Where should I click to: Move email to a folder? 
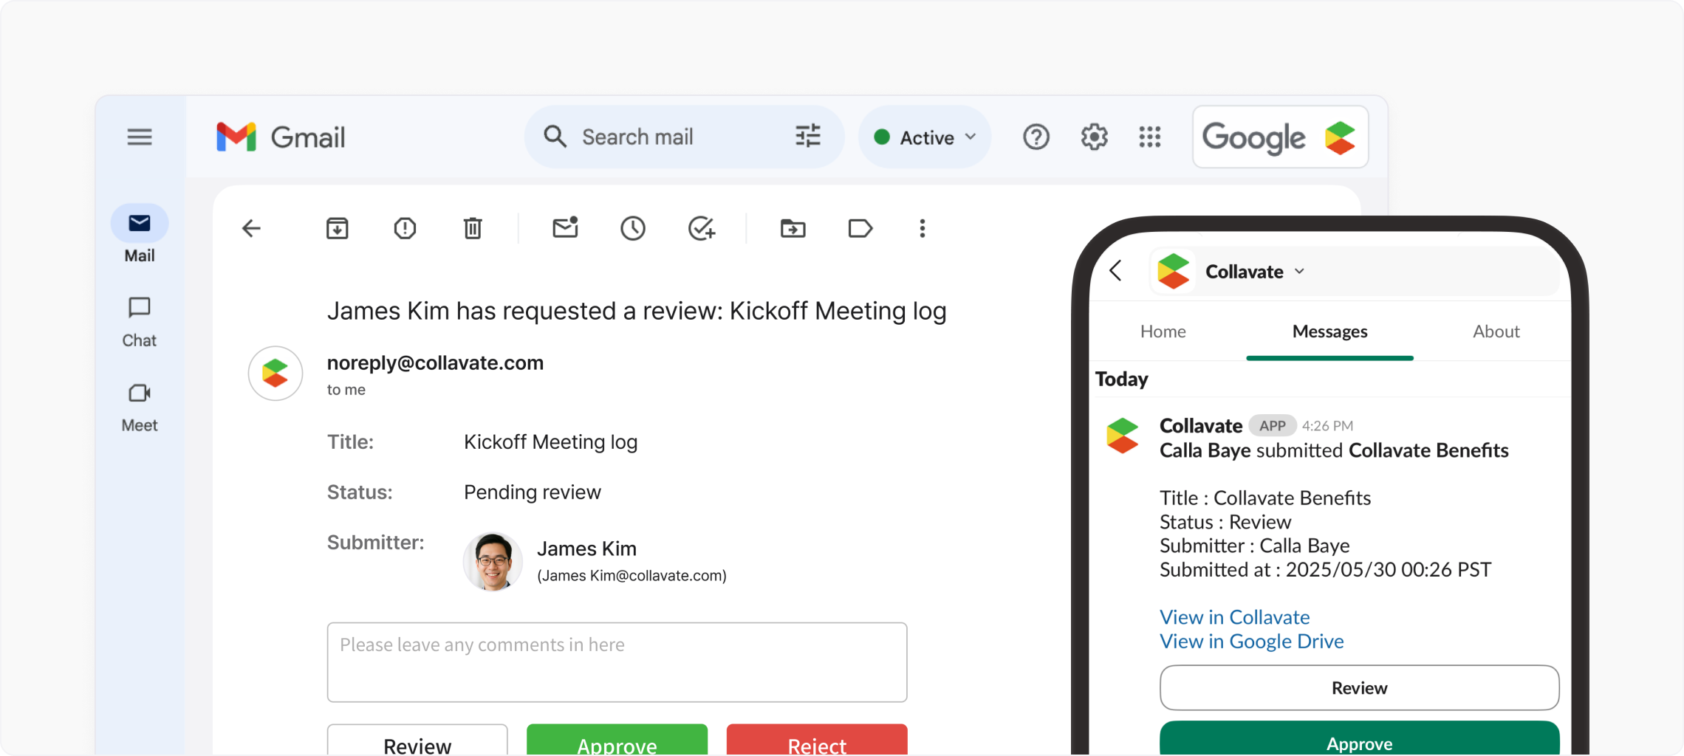coord(793,229)
